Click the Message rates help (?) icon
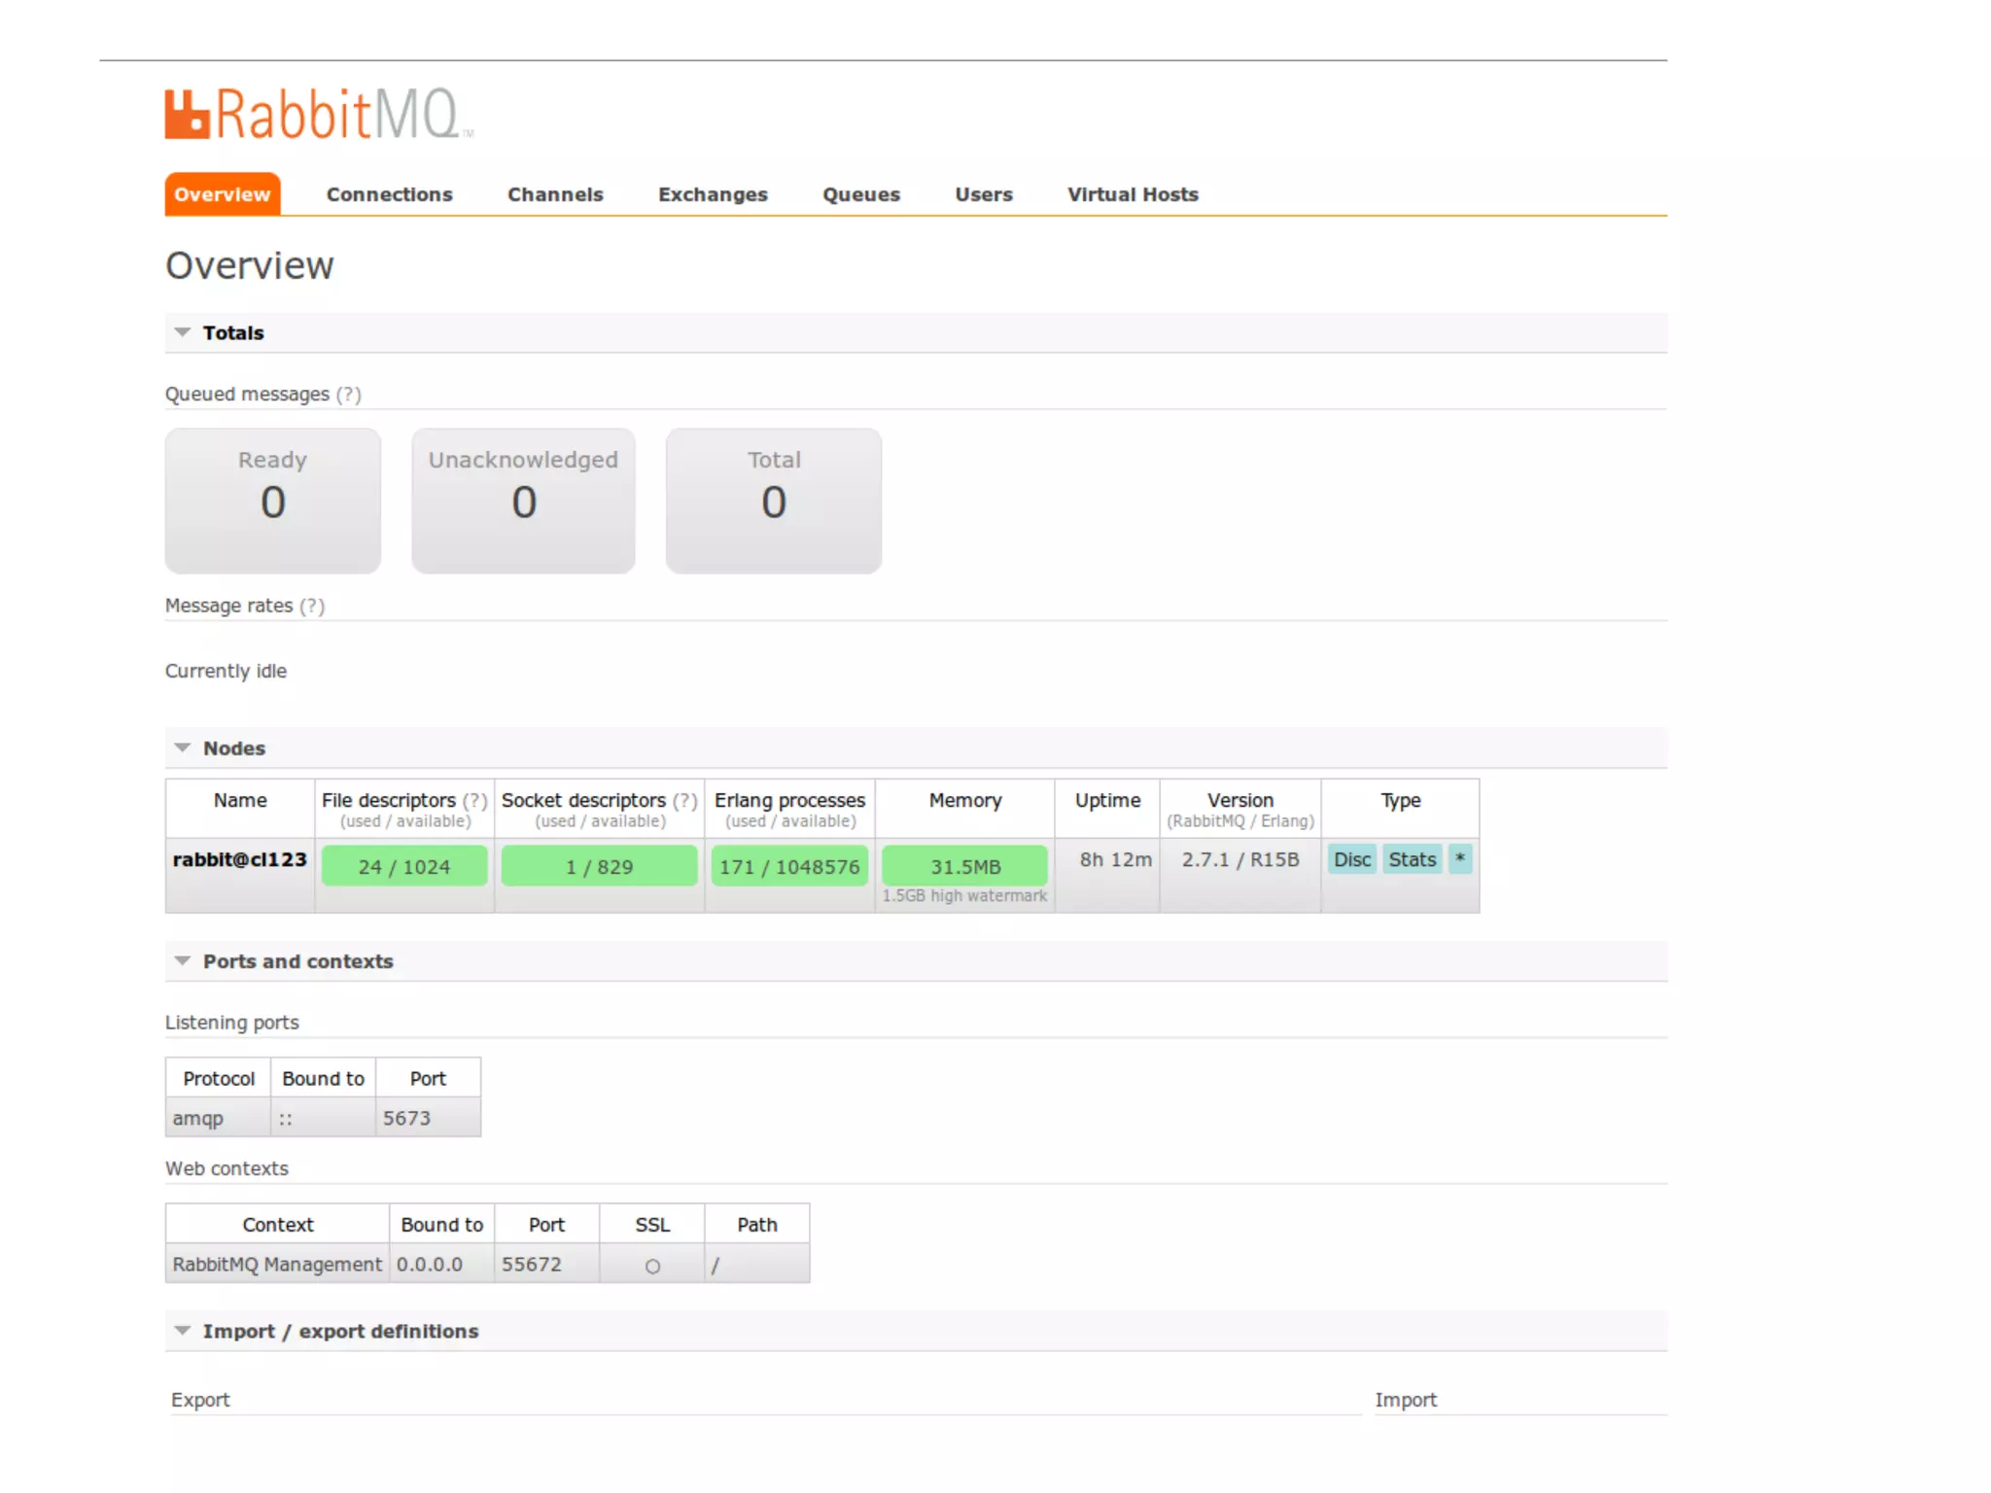The width and height of the screenshot is (1991, 1493). (x=312, y=607)
